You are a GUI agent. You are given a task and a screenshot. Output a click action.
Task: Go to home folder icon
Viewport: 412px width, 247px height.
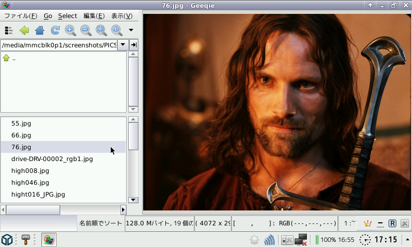coord(40,30)
